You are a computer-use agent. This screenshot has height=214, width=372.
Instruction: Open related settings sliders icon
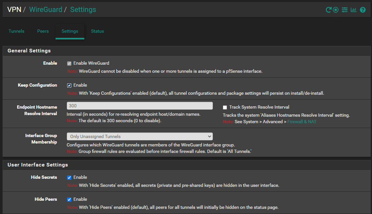[345, 10]
